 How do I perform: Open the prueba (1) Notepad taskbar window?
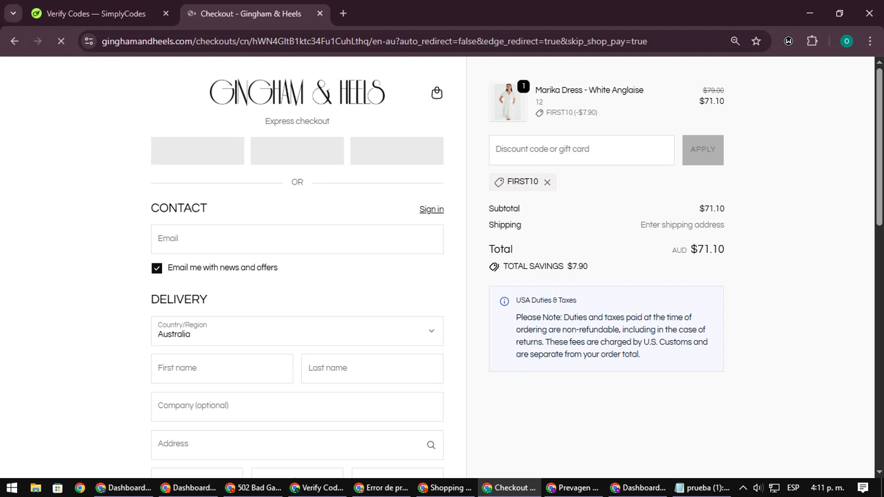click(x=702, y=488)
